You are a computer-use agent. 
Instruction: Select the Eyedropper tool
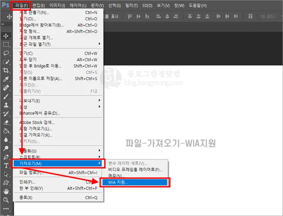tap(6, 79)
